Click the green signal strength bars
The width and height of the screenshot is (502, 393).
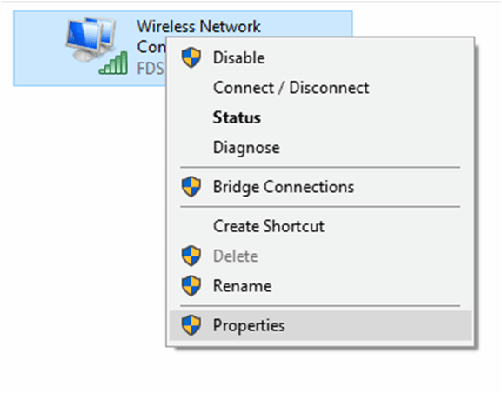114,63
